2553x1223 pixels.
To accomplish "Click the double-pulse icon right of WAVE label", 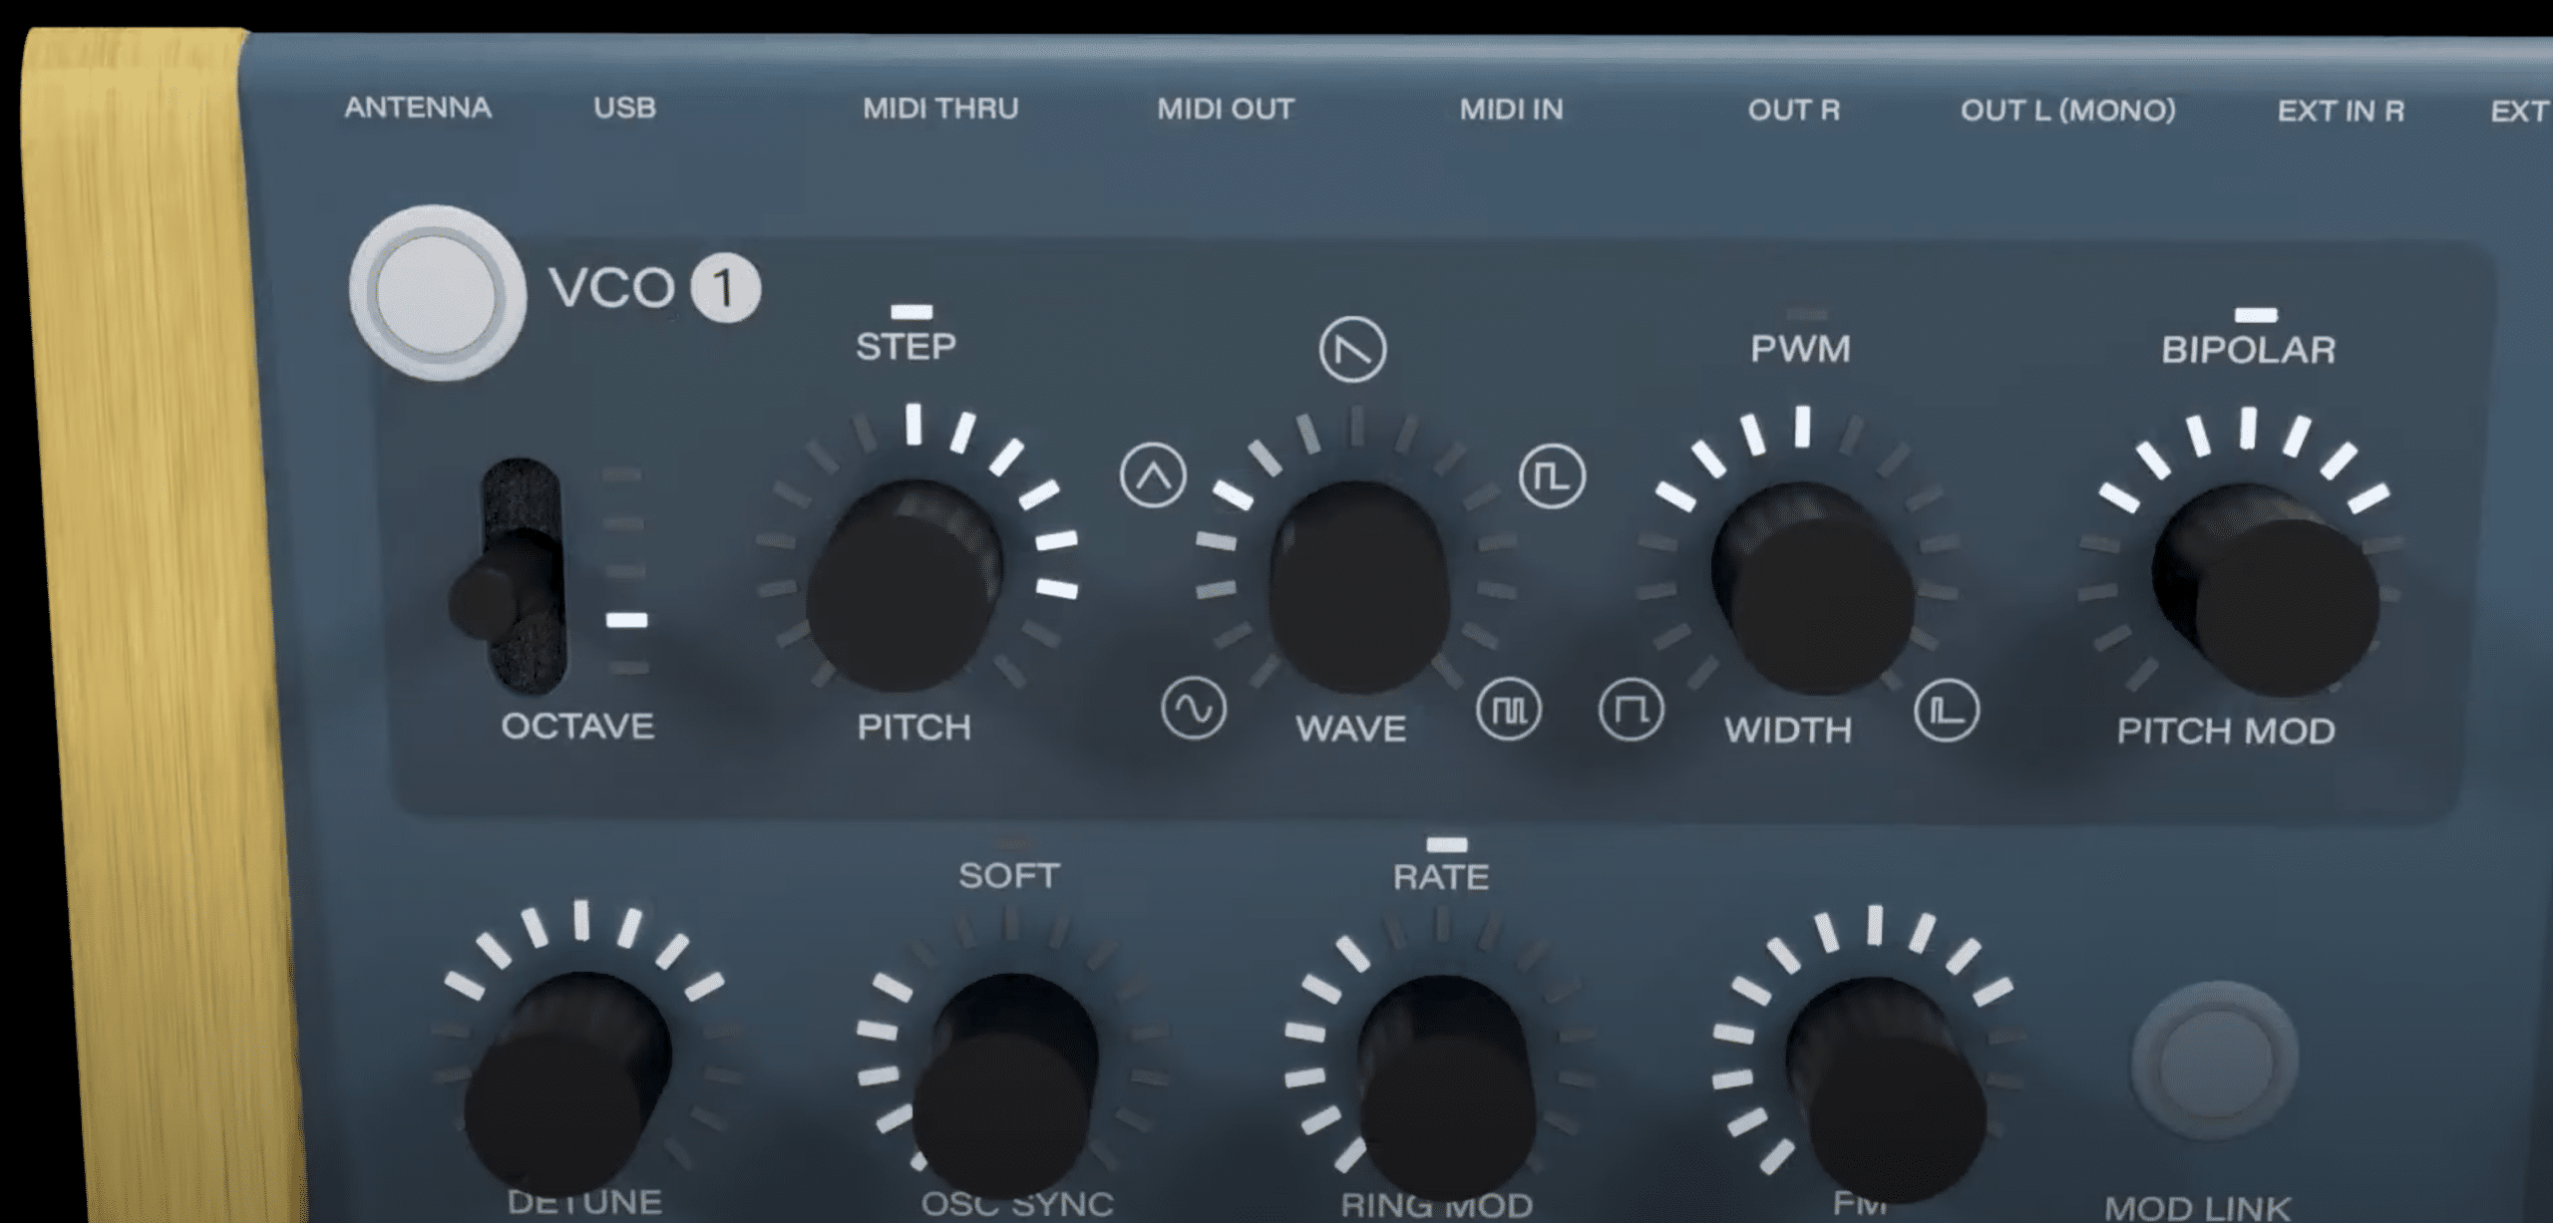I will 1509,710.
